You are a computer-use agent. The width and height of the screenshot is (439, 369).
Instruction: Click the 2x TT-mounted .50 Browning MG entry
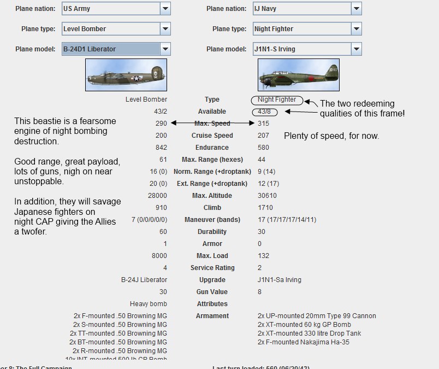(x=118, y=333)
